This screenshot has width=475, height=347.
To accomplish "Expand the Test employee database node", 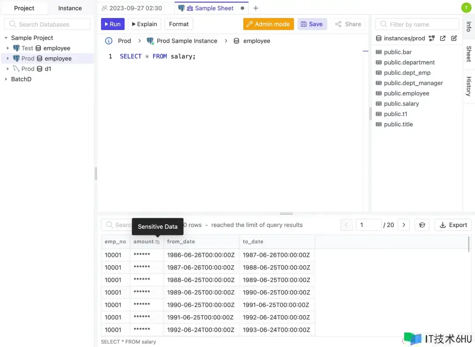I will [7, 48].
